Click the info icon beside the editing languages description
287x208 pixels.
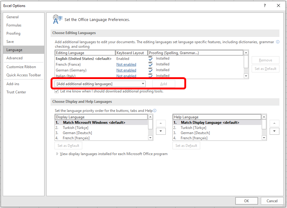pyautogui.click(x=278, y=42)
